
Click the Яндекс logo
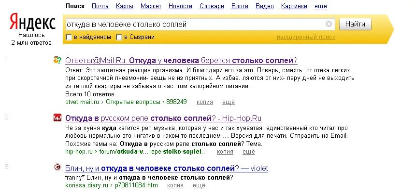[x=32, y=22]
